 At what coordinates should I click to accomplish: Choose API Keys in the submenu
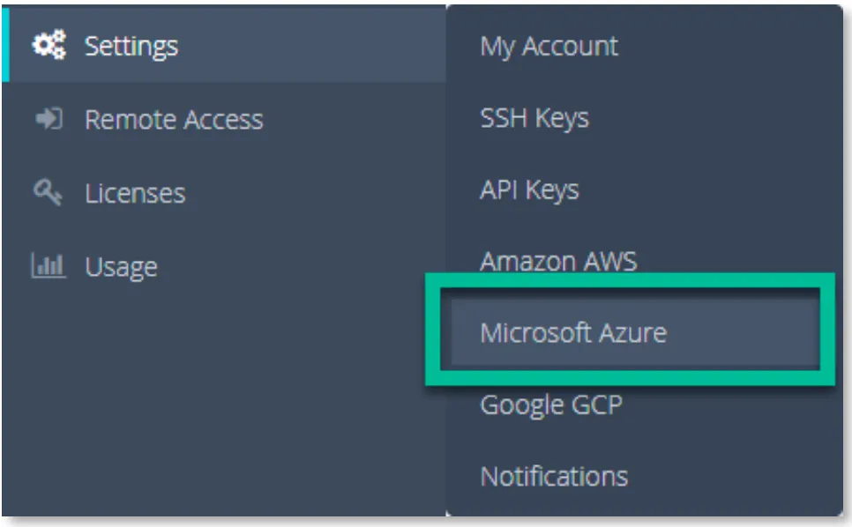tap(529, 190)
